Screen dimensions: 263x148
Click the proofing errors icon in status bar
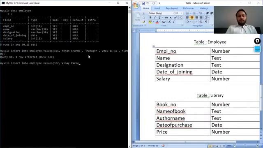pos(163,146)
